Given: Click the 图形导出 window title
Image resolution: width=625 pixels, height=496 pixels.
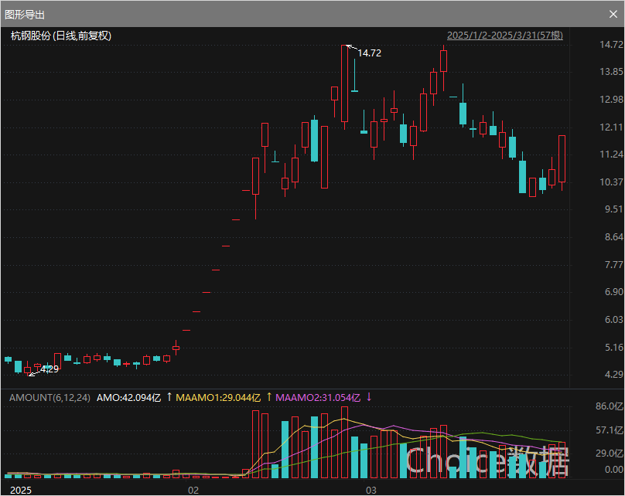Looking at the screenshot, I should (25, 15).
